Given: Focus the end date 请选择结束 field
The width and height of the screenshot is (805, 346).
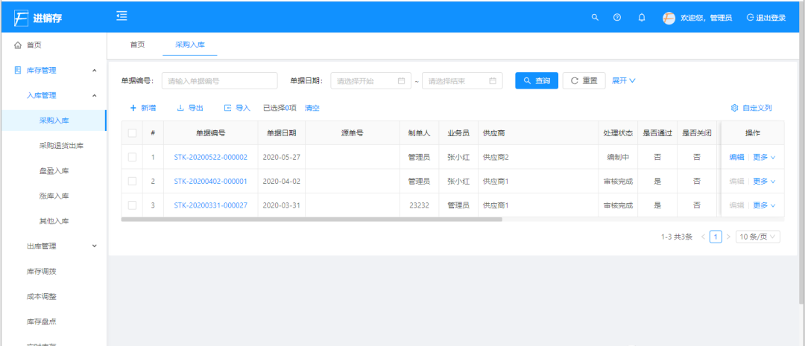Looking at the screenshot, I should (x=462, y=81).
